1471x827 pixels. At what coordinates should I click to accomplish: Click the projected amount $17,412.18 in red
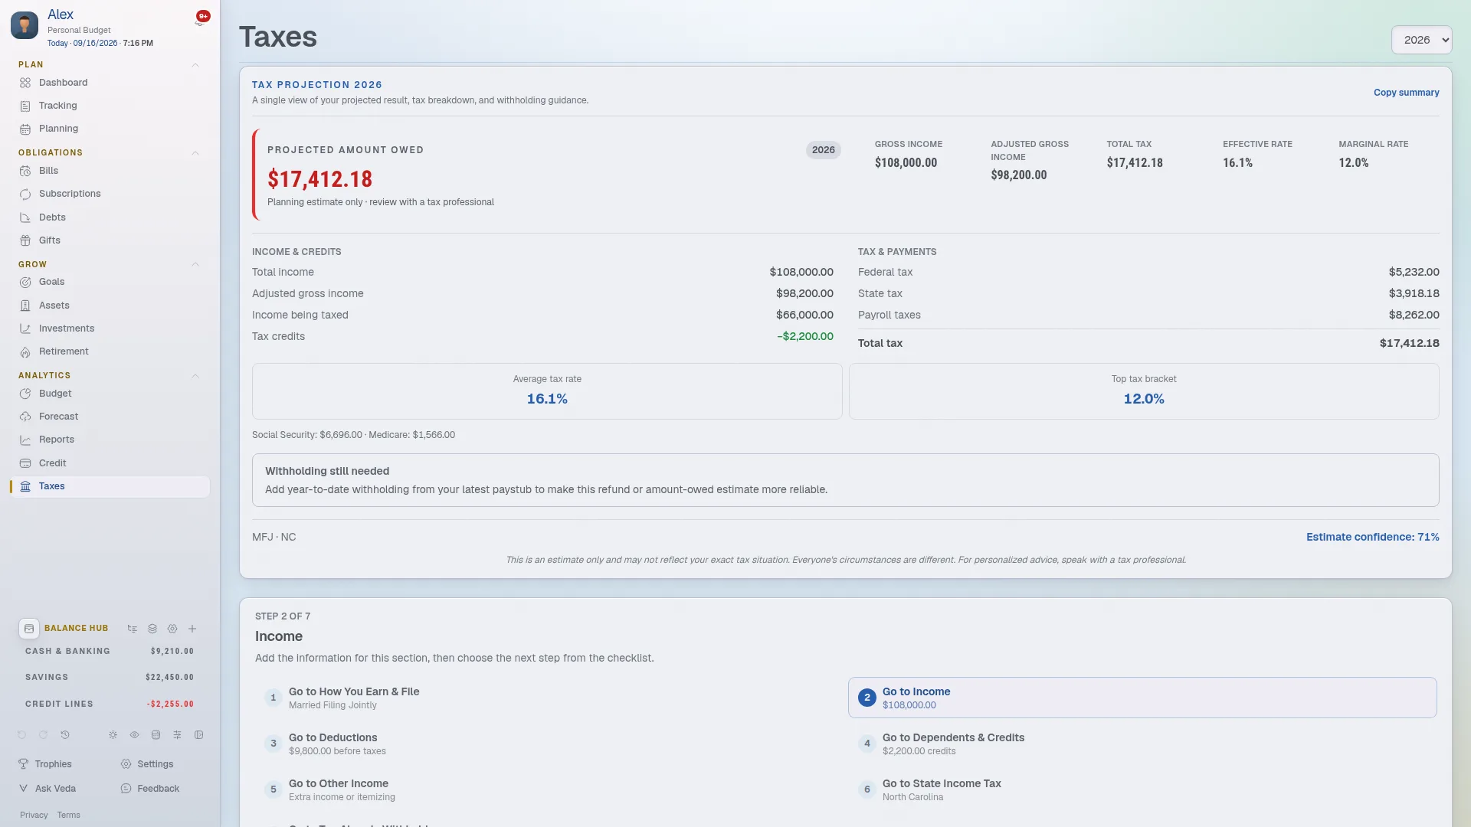click(319, 179)
